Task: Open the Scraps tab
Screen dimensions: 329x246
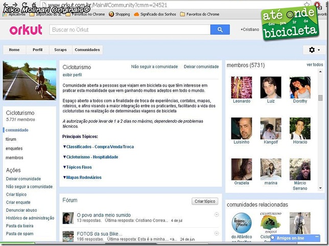Action: click(x=60, y=50)
